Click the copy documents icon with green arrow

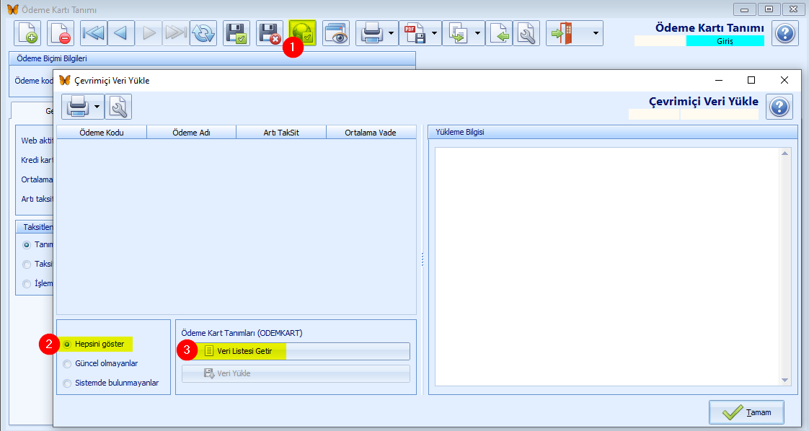tap(458, 33)
